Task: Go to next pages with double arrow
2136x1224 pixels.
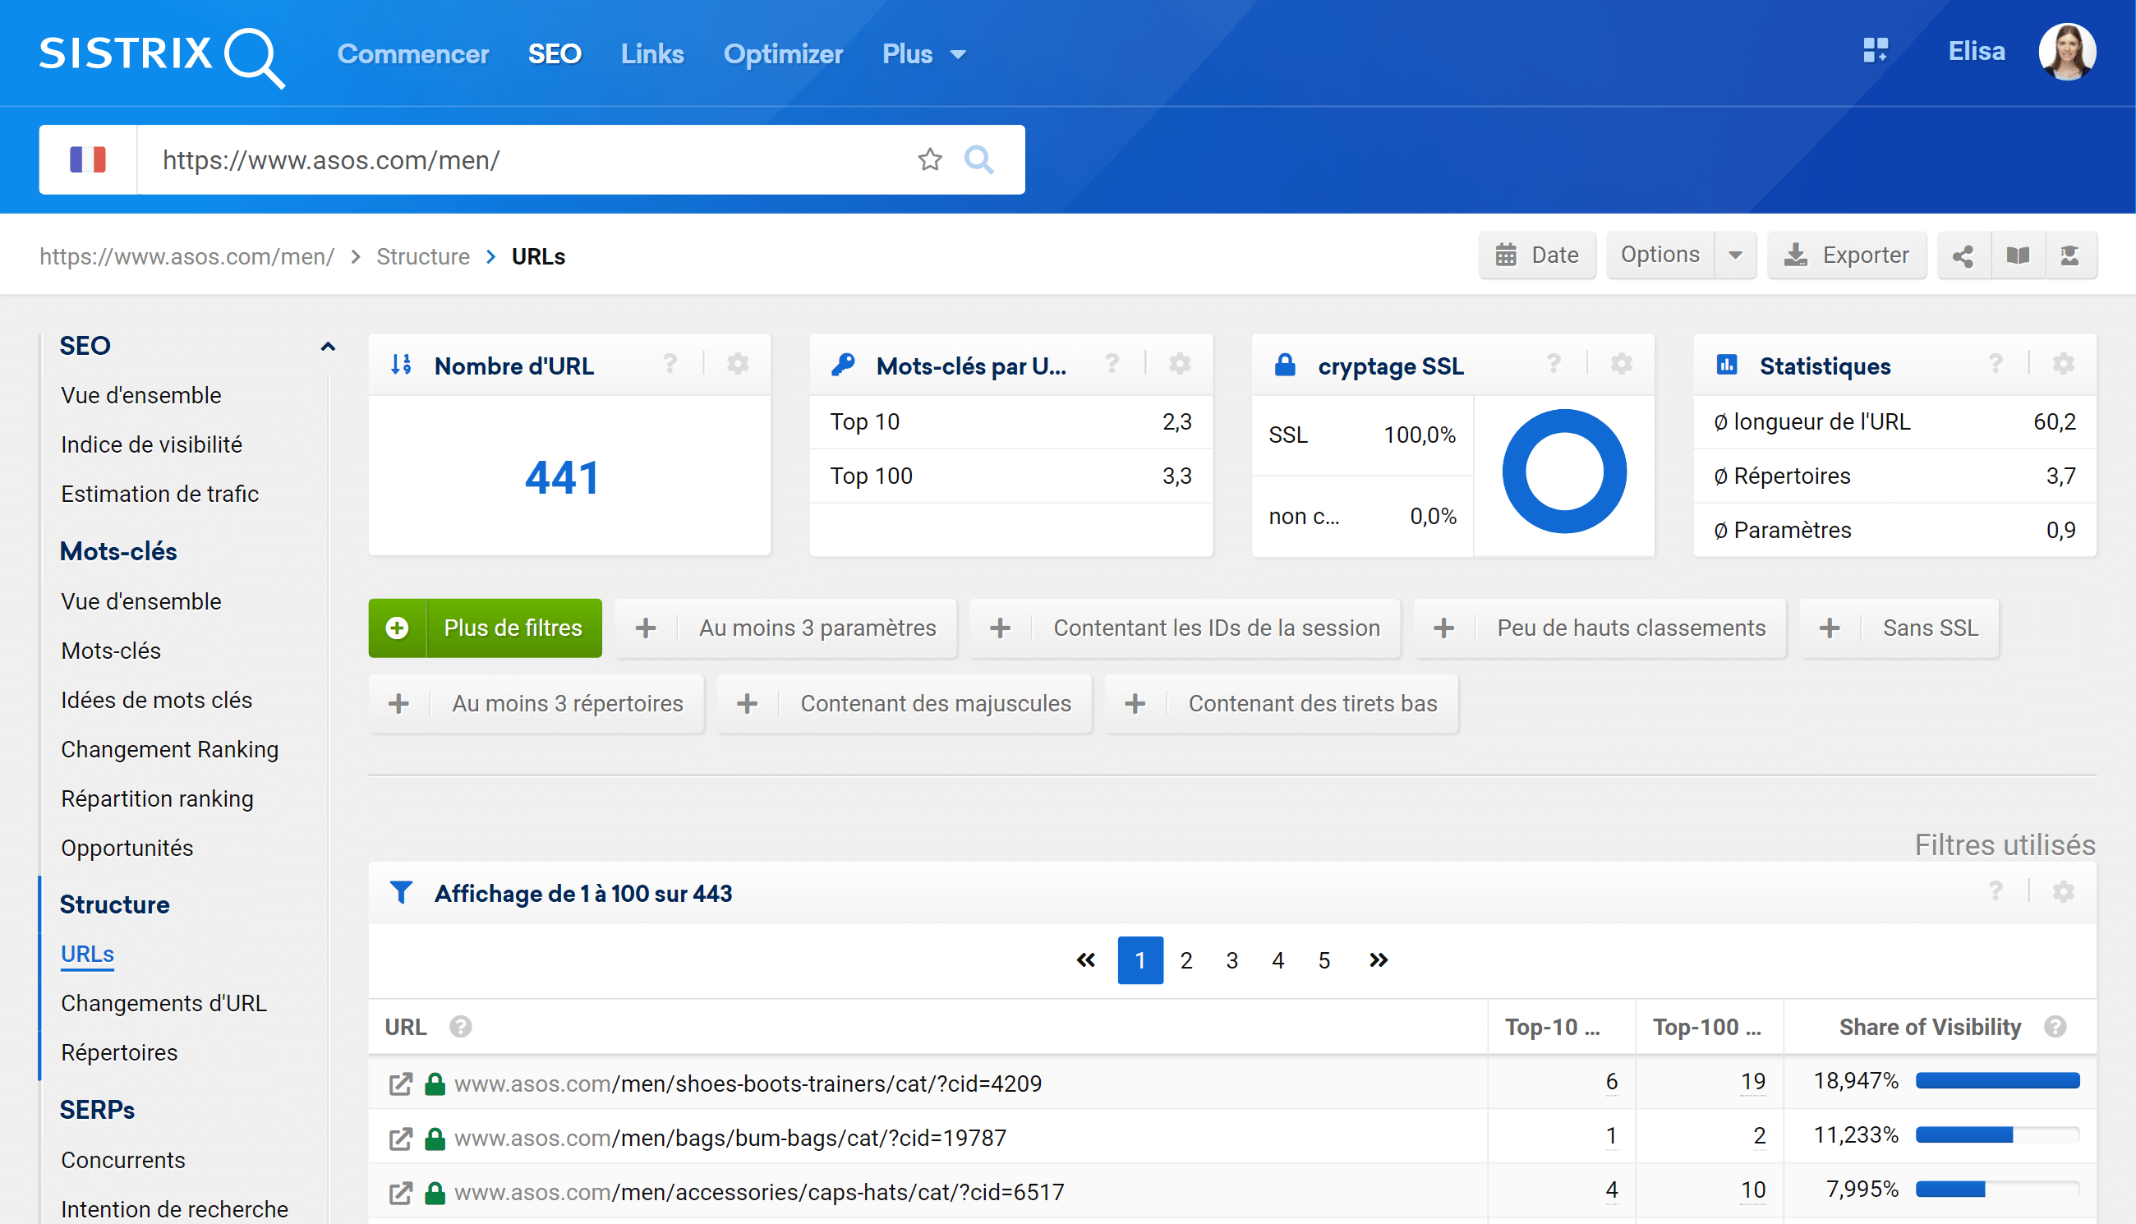Action: (1379, 960)
